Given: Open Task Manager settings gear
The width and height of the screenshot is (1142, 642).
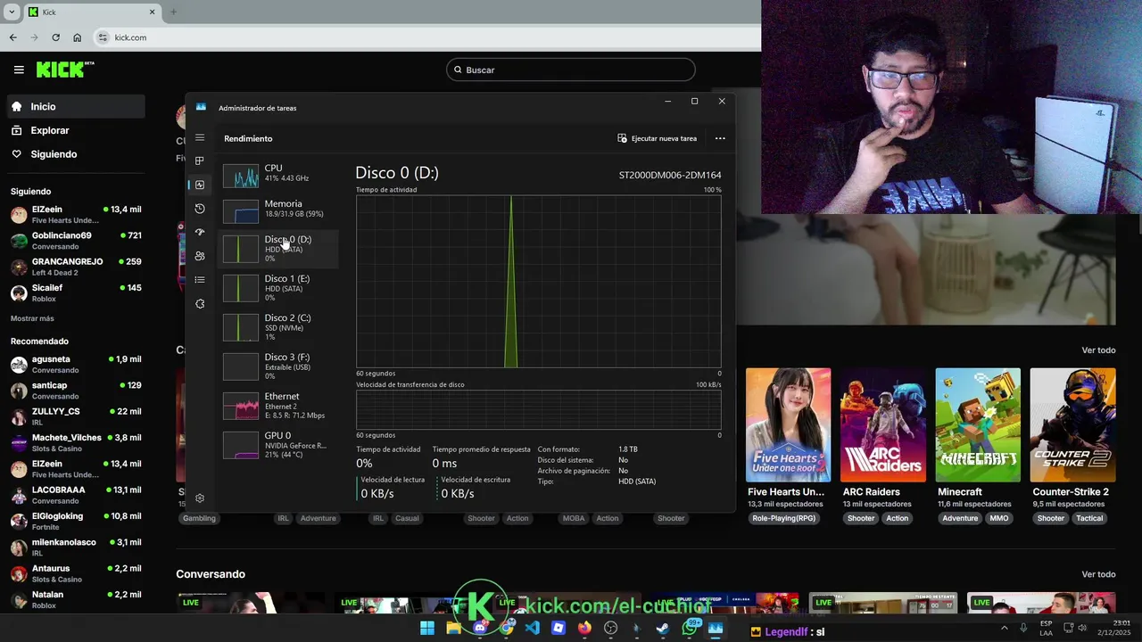Looking at the screenshot, I should [200, 498].
